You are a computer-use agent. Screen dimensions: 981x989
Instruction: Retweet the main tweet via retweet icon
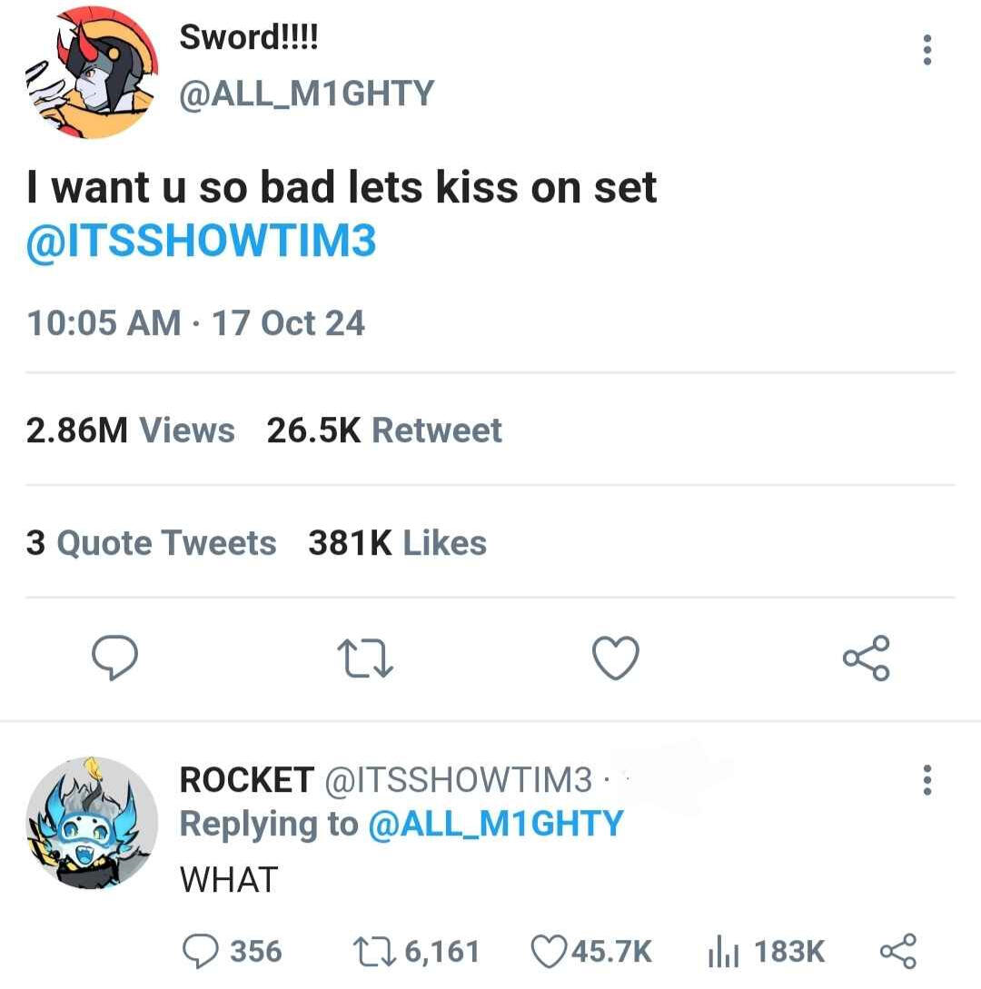pyautogui.click(x=365, y=658)
